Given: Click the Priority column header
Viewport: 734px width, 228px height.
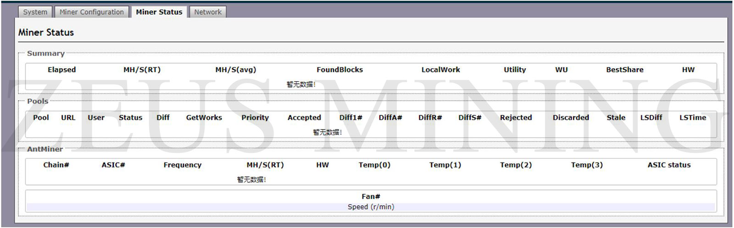Looking at the screenshot, I should (255, 118).
